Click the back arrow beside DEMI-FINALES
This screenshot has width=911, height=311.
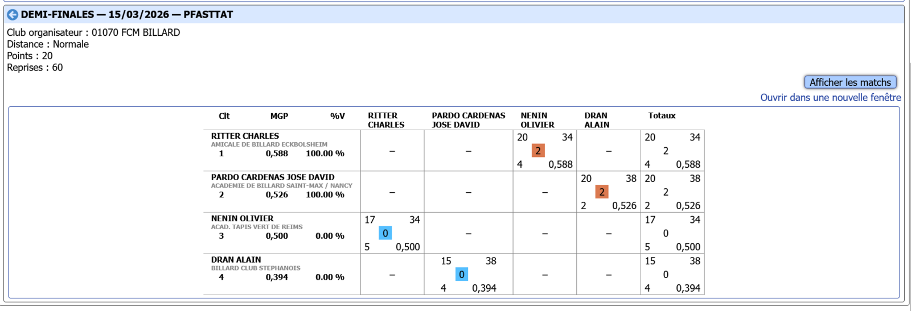[x=13, y=15]
